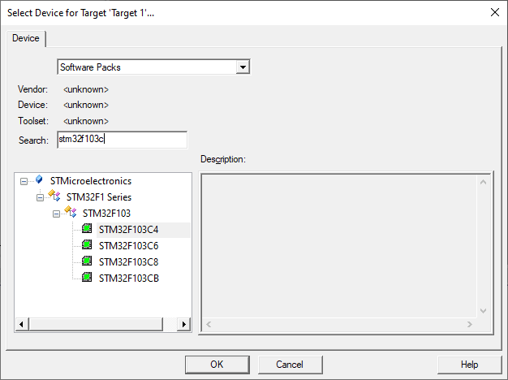Select STM32F103C8 device in tree
The image size is (508, 380).
[128, 262]
